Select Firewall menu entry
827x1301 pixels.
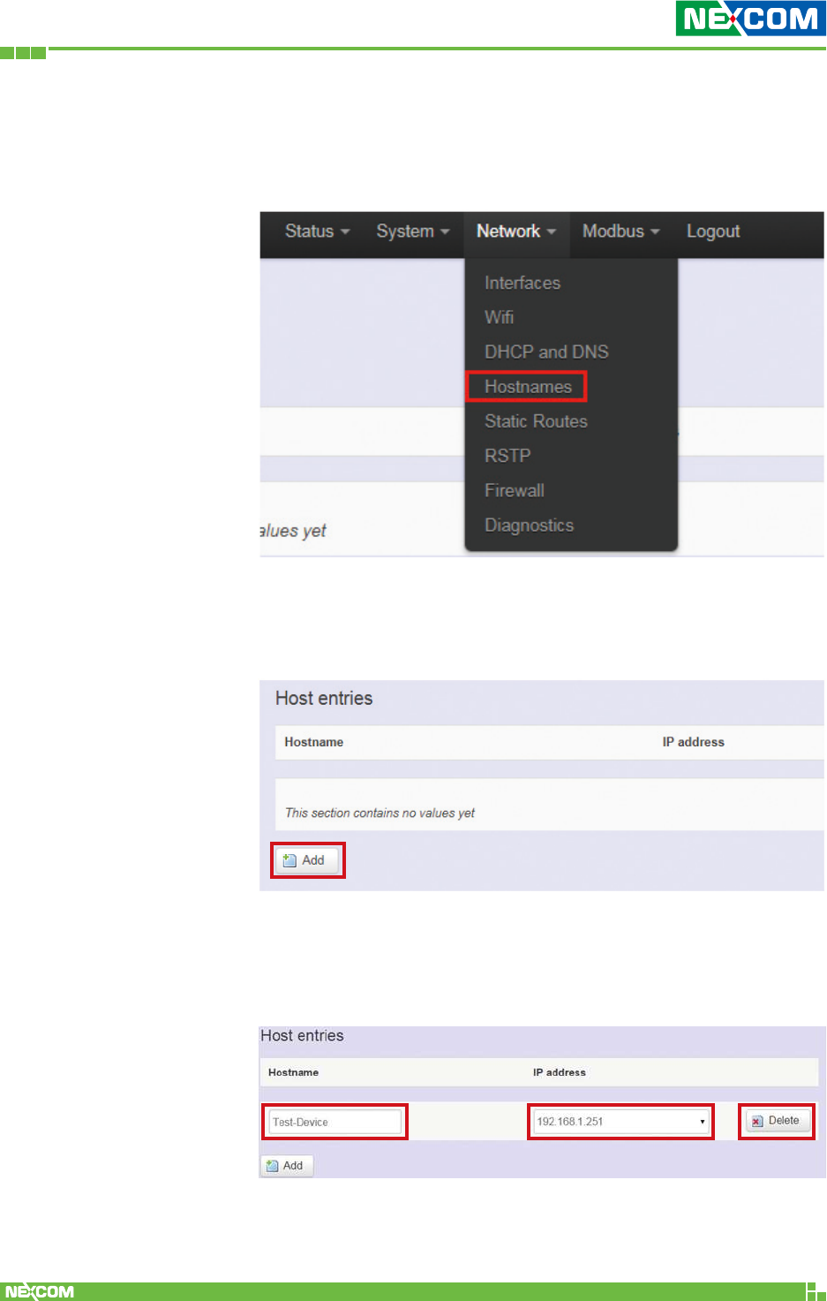(x=515, y=490)
